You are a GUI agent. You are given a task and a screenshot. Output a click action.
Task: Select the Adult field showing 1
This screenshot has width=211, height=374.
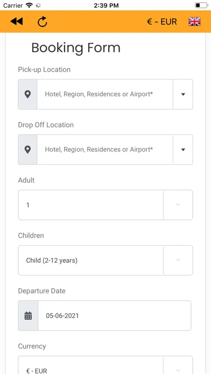pos(91,205)
